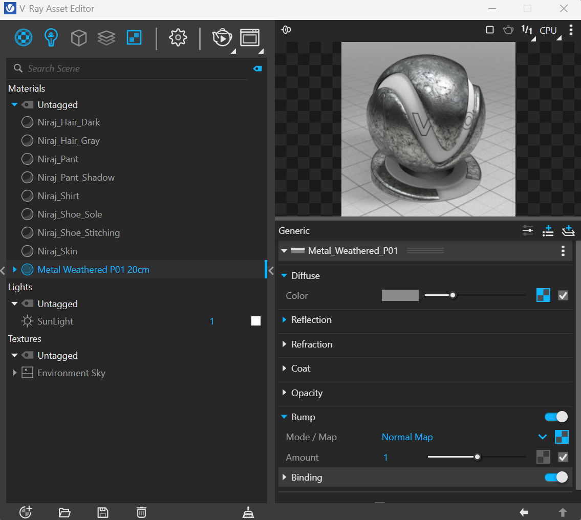The width and height of the screenshot is (581, 520).
Task: Click the Diffuse gray color swatch
Action: click(x=400, y=295)
